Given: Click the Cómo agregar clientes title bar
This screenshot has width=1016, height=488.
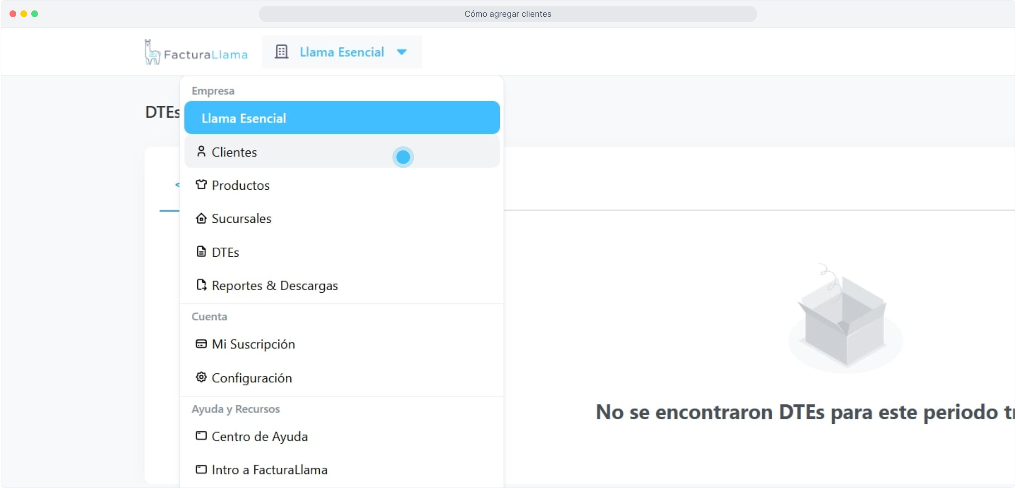Looking at the screenshot, I should [508, 14].
